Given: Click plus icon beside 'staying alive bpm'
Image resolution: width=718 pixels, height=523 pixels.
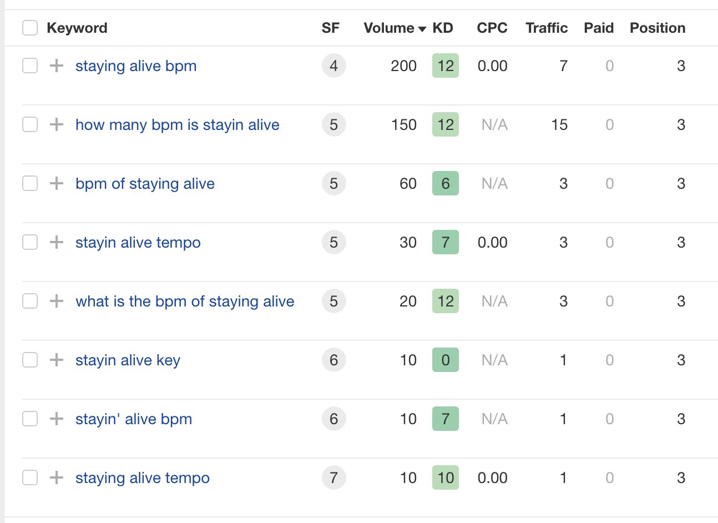Looking at the screenshot, I should tap(57, 66).
